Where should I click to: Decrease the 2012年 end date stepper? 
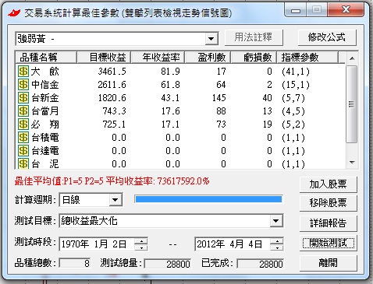pyautogui.click(x=277, y=247)
